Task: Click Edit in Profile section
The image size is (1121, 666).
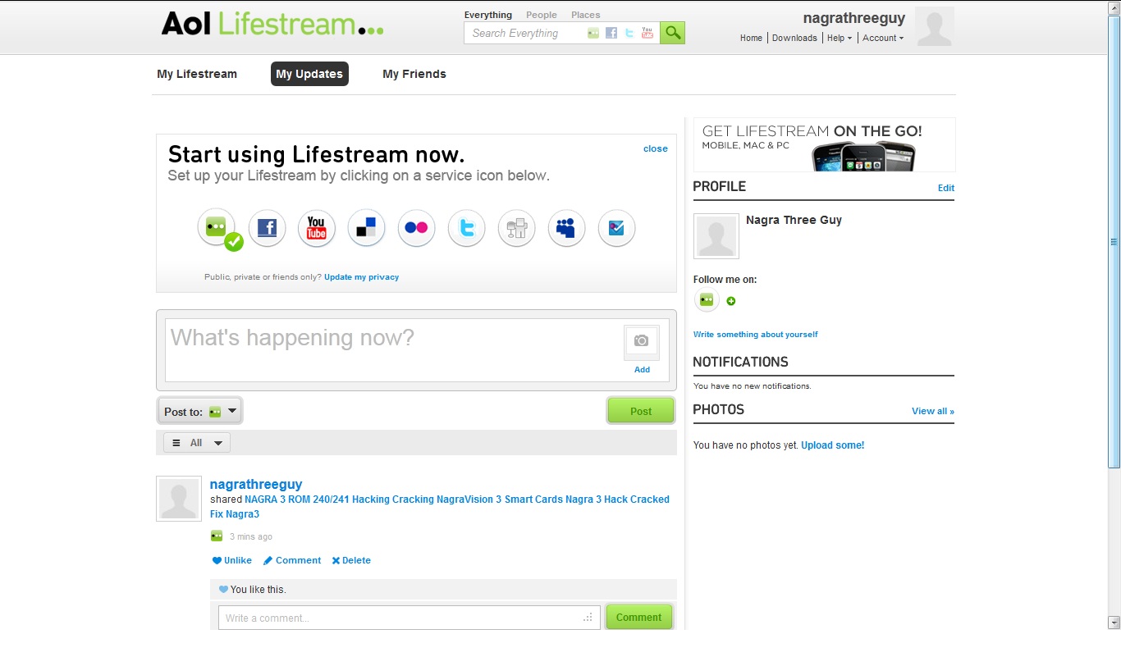Action: [x=946, y=188]
